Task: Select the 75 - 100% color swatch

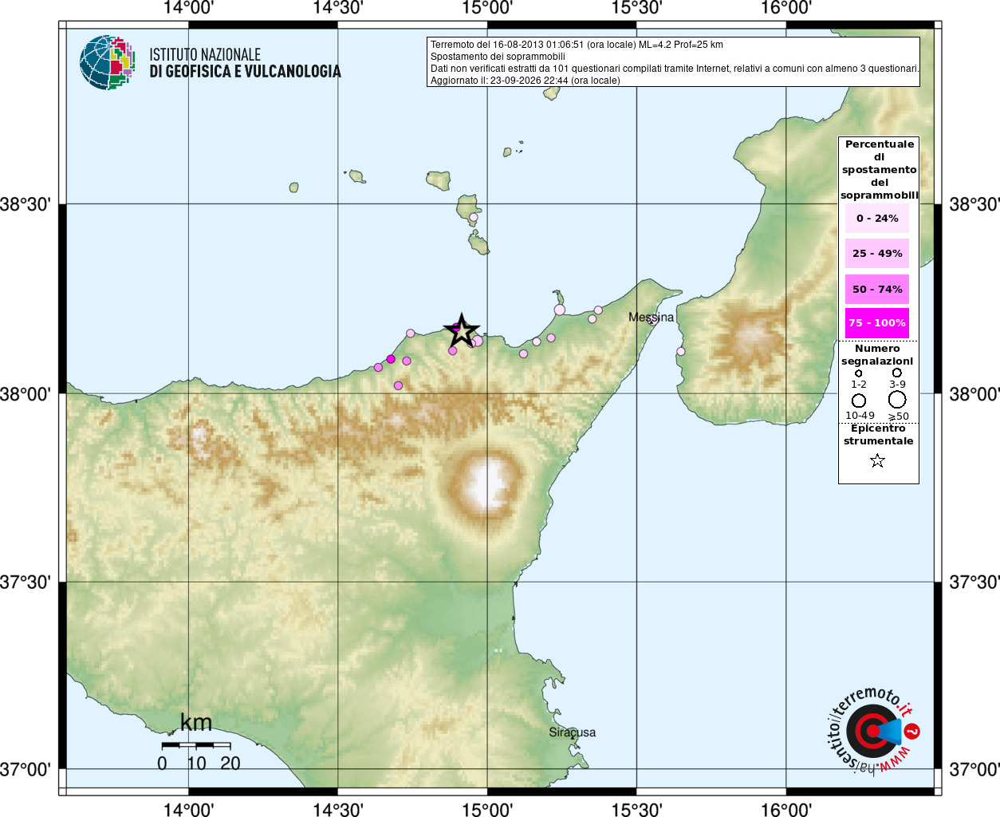Action: point(877,323)
